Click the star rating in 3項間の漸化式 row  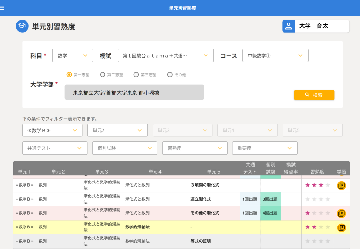[x=317, y=185]
